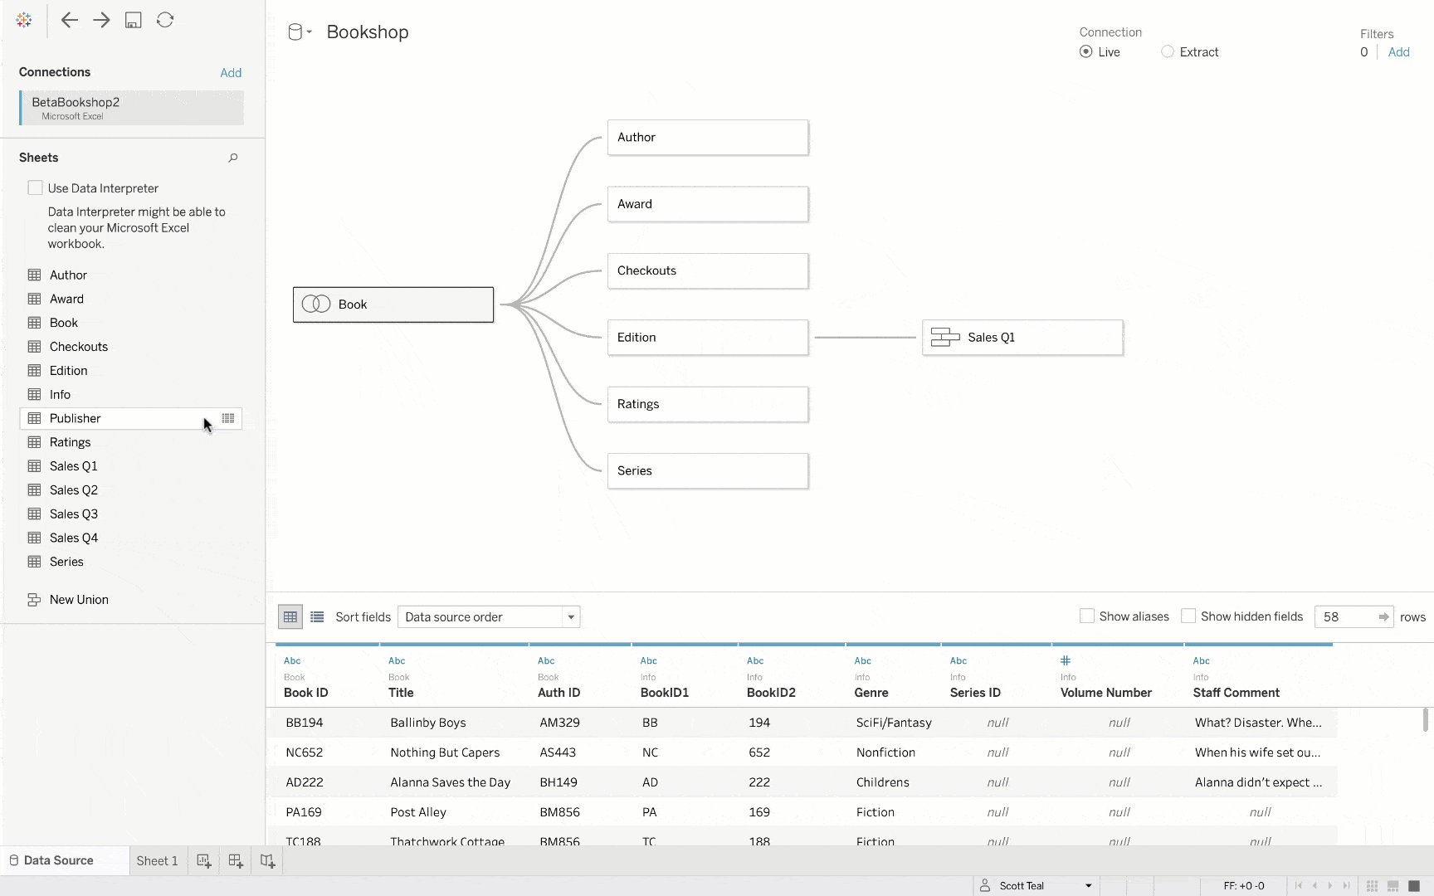Viewport: 1434px width, 896px height.
Task: Click the preview vertical scrollbar
Action: click(x=1426, y=719)
